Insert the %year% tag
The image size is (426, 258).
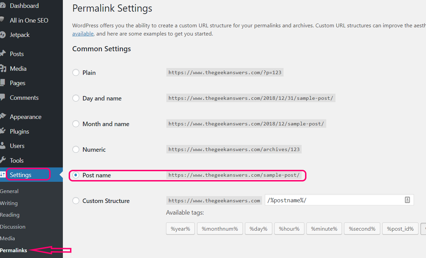tap(180, 229)
